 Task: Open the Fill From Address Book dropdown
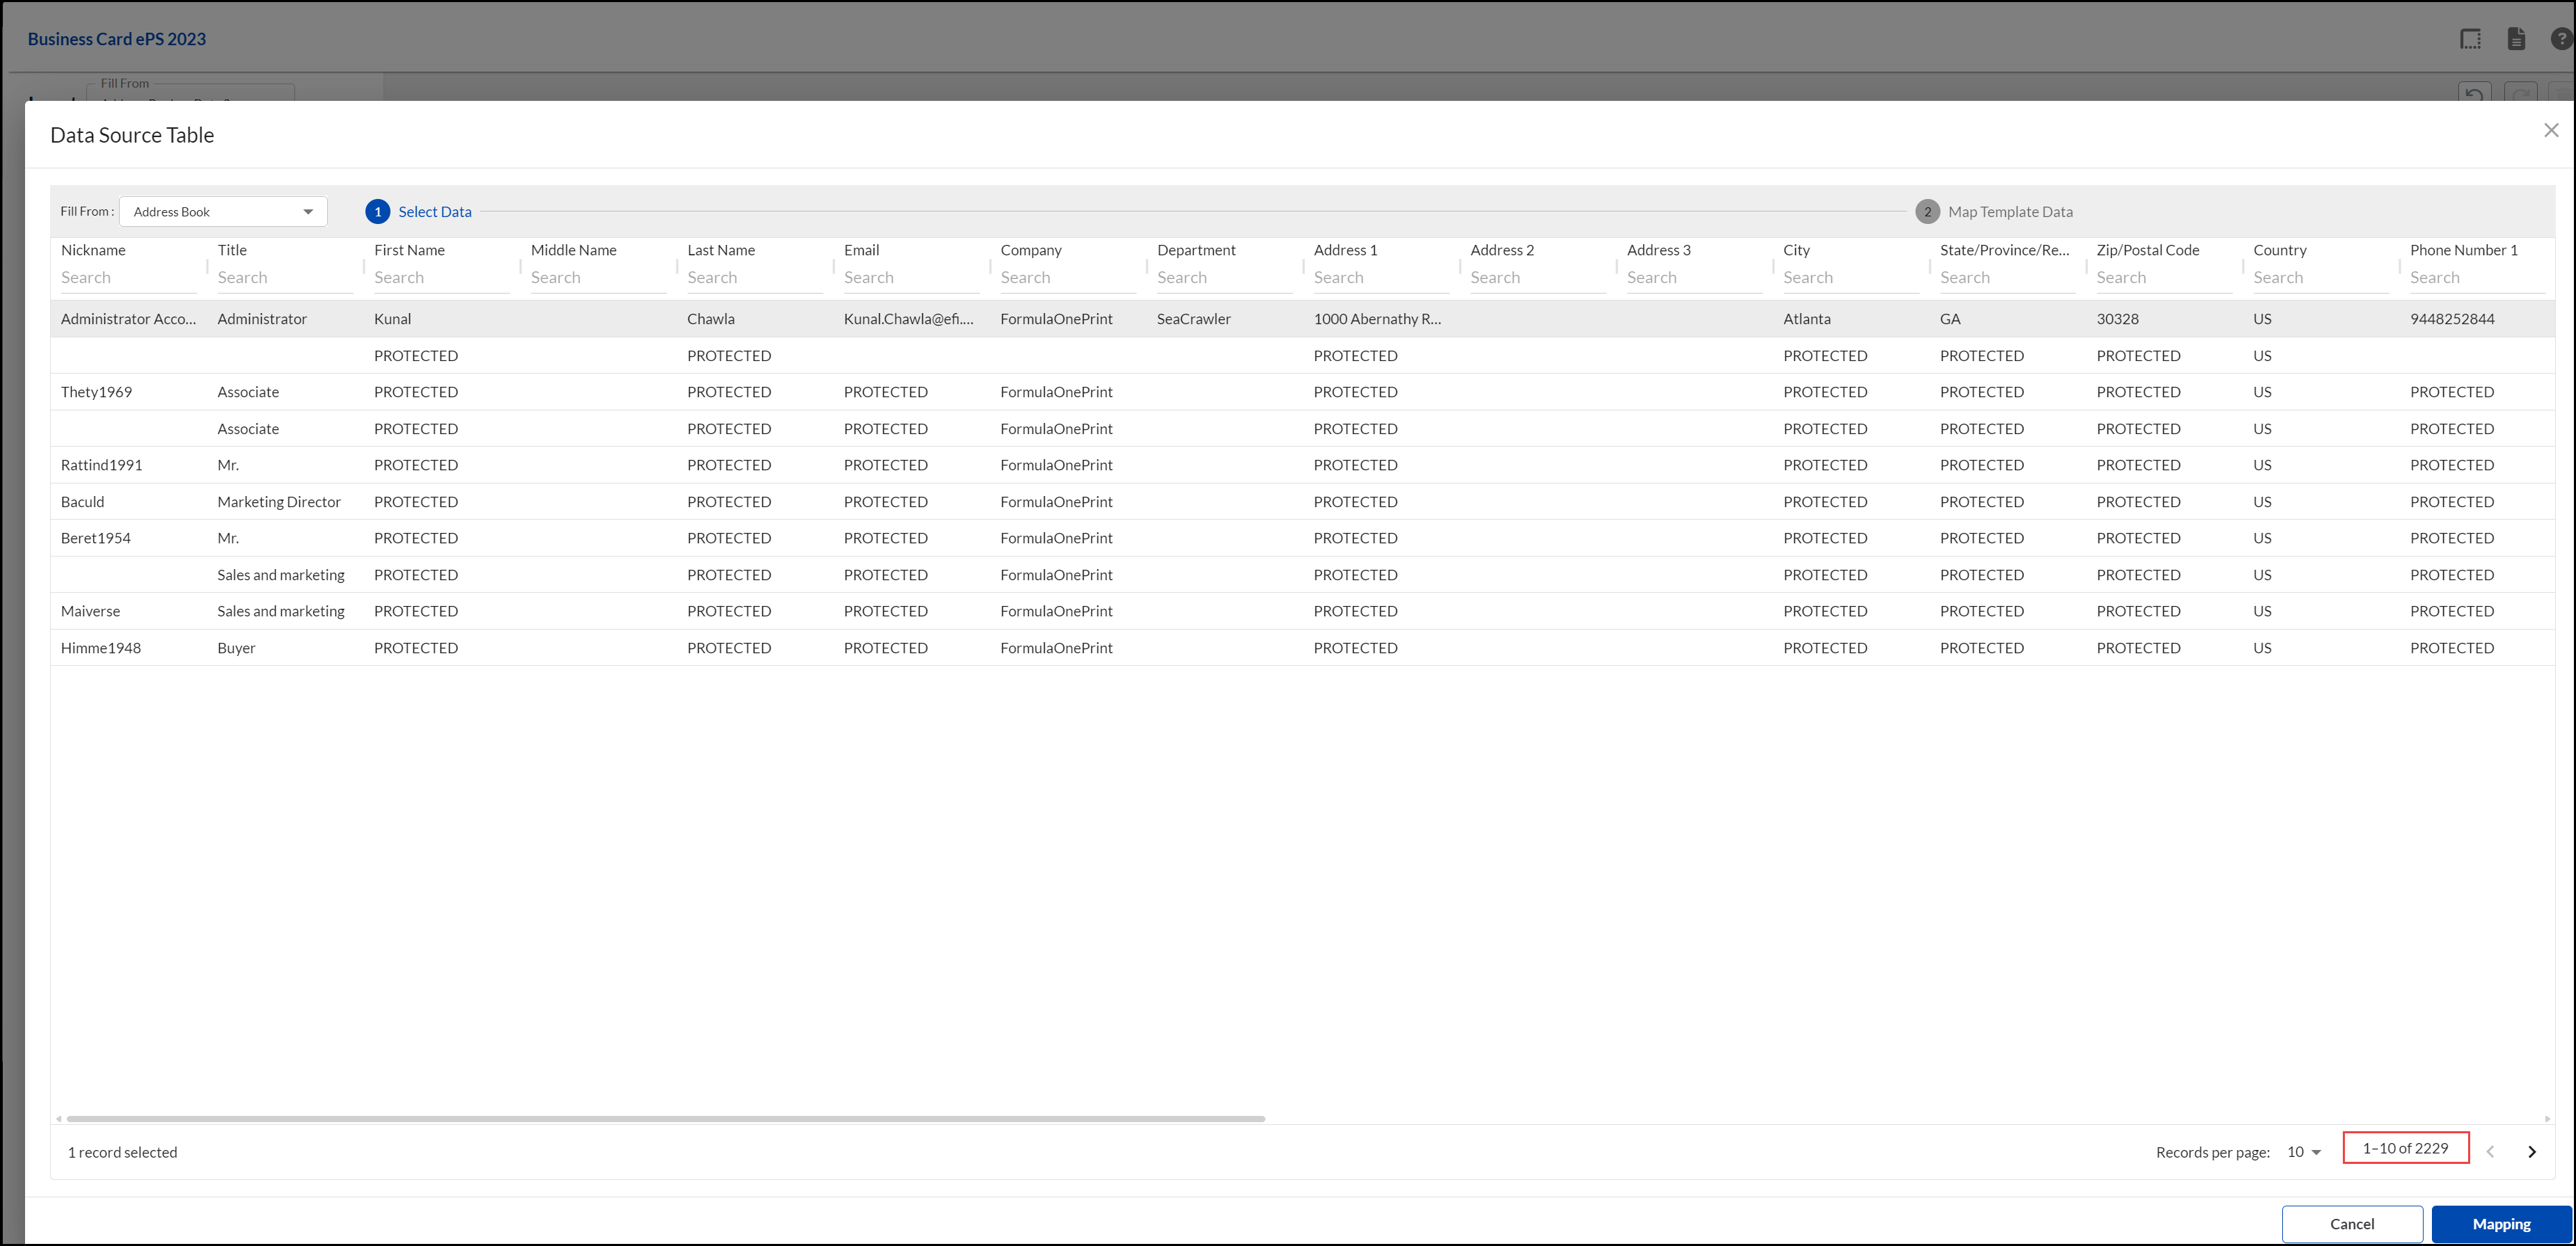coord(223,211)
